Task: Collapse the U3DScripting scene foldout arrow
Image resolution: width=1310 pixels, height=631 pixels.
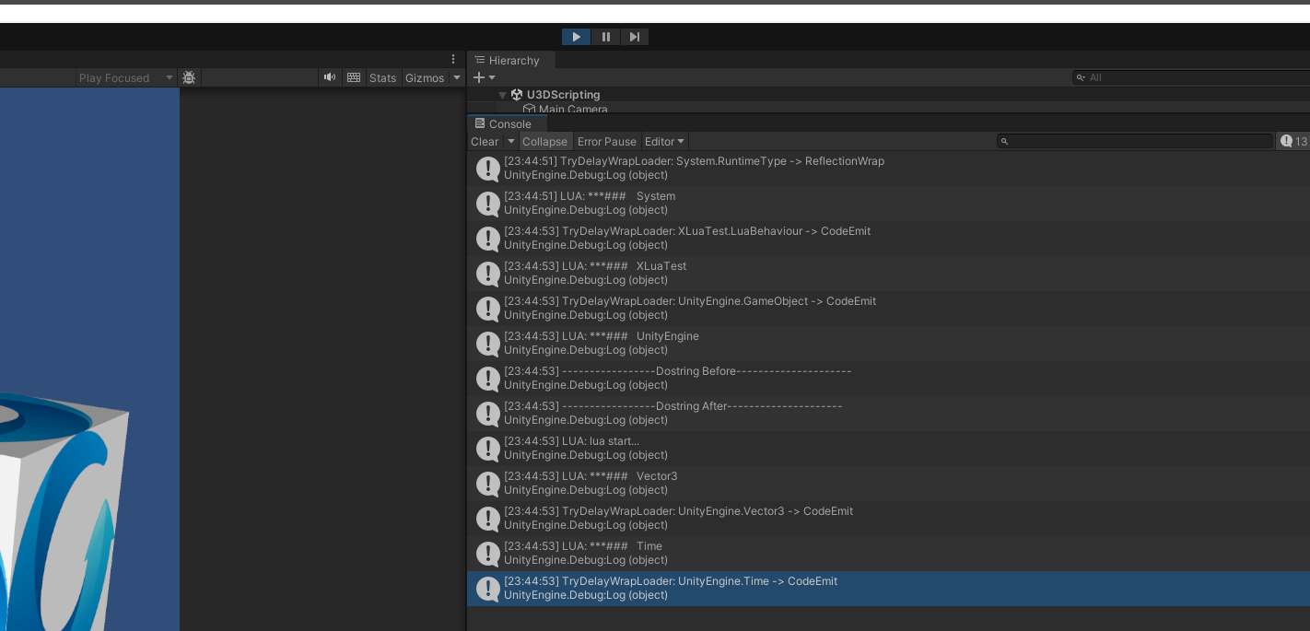Action: tap(502, 95)
